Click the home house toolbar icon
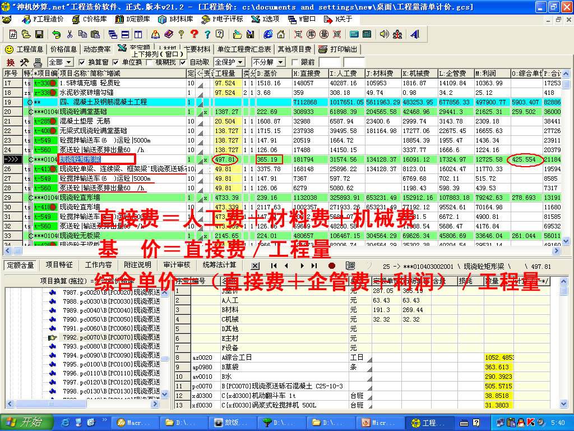Image resolution: width=574 pixels, height=431 pixels. 281,34
